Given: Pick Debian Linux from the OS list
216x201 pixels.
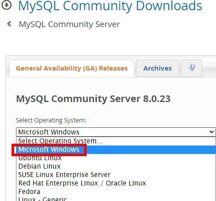Looking at the screenshot, I should 116,166.
